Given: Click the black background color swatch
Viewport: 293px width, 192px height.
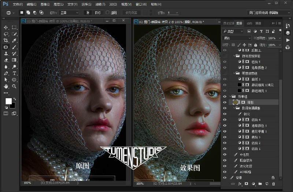Looking at the screenshot, I should pos(13,106).
